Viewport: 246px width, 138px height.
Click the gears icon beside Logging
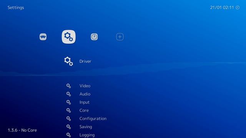68,135
